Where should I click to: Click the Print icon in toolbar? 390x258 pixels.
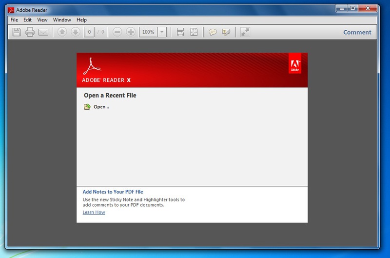(x=30, y=32)
